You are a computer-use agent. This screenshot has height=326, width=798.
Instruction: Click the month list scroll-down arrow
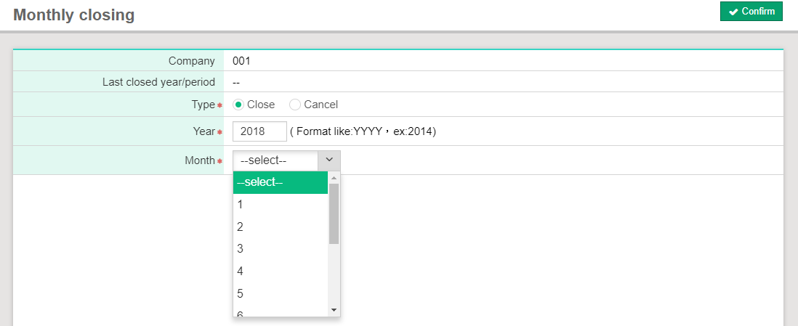pyautogui.click(x=334, y=310)
